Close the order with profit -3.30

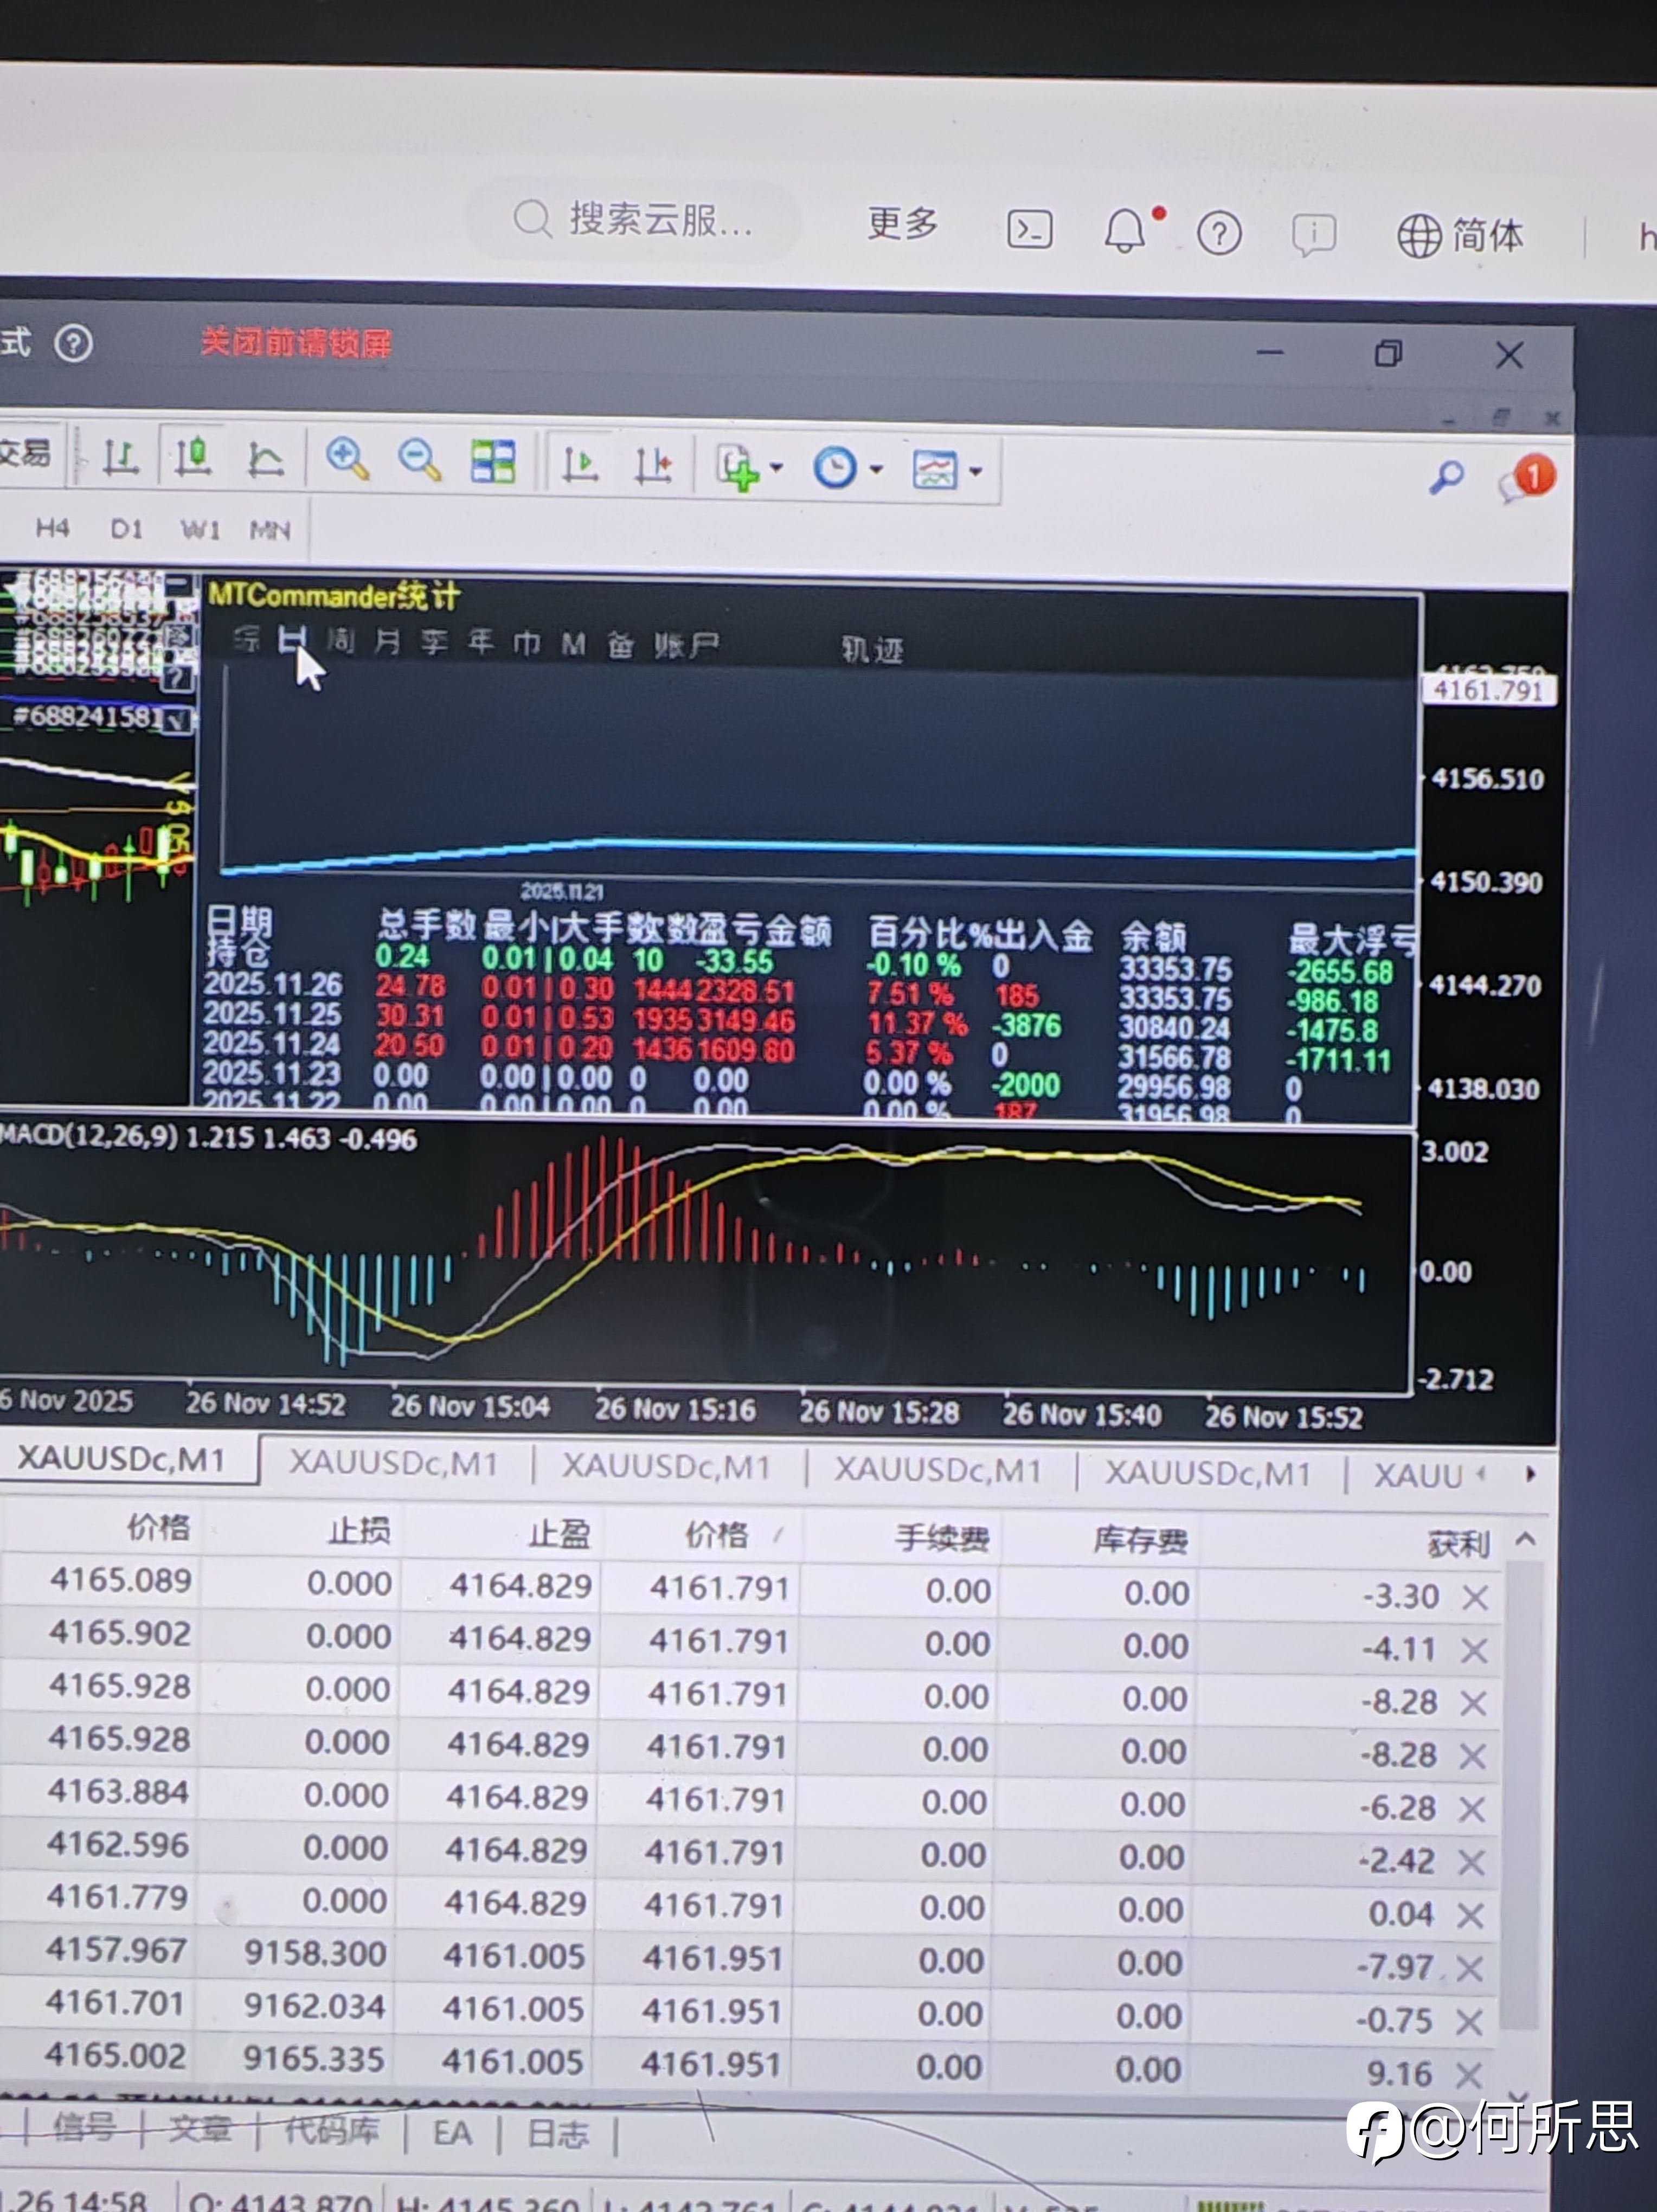[x=1475, y=1597]
